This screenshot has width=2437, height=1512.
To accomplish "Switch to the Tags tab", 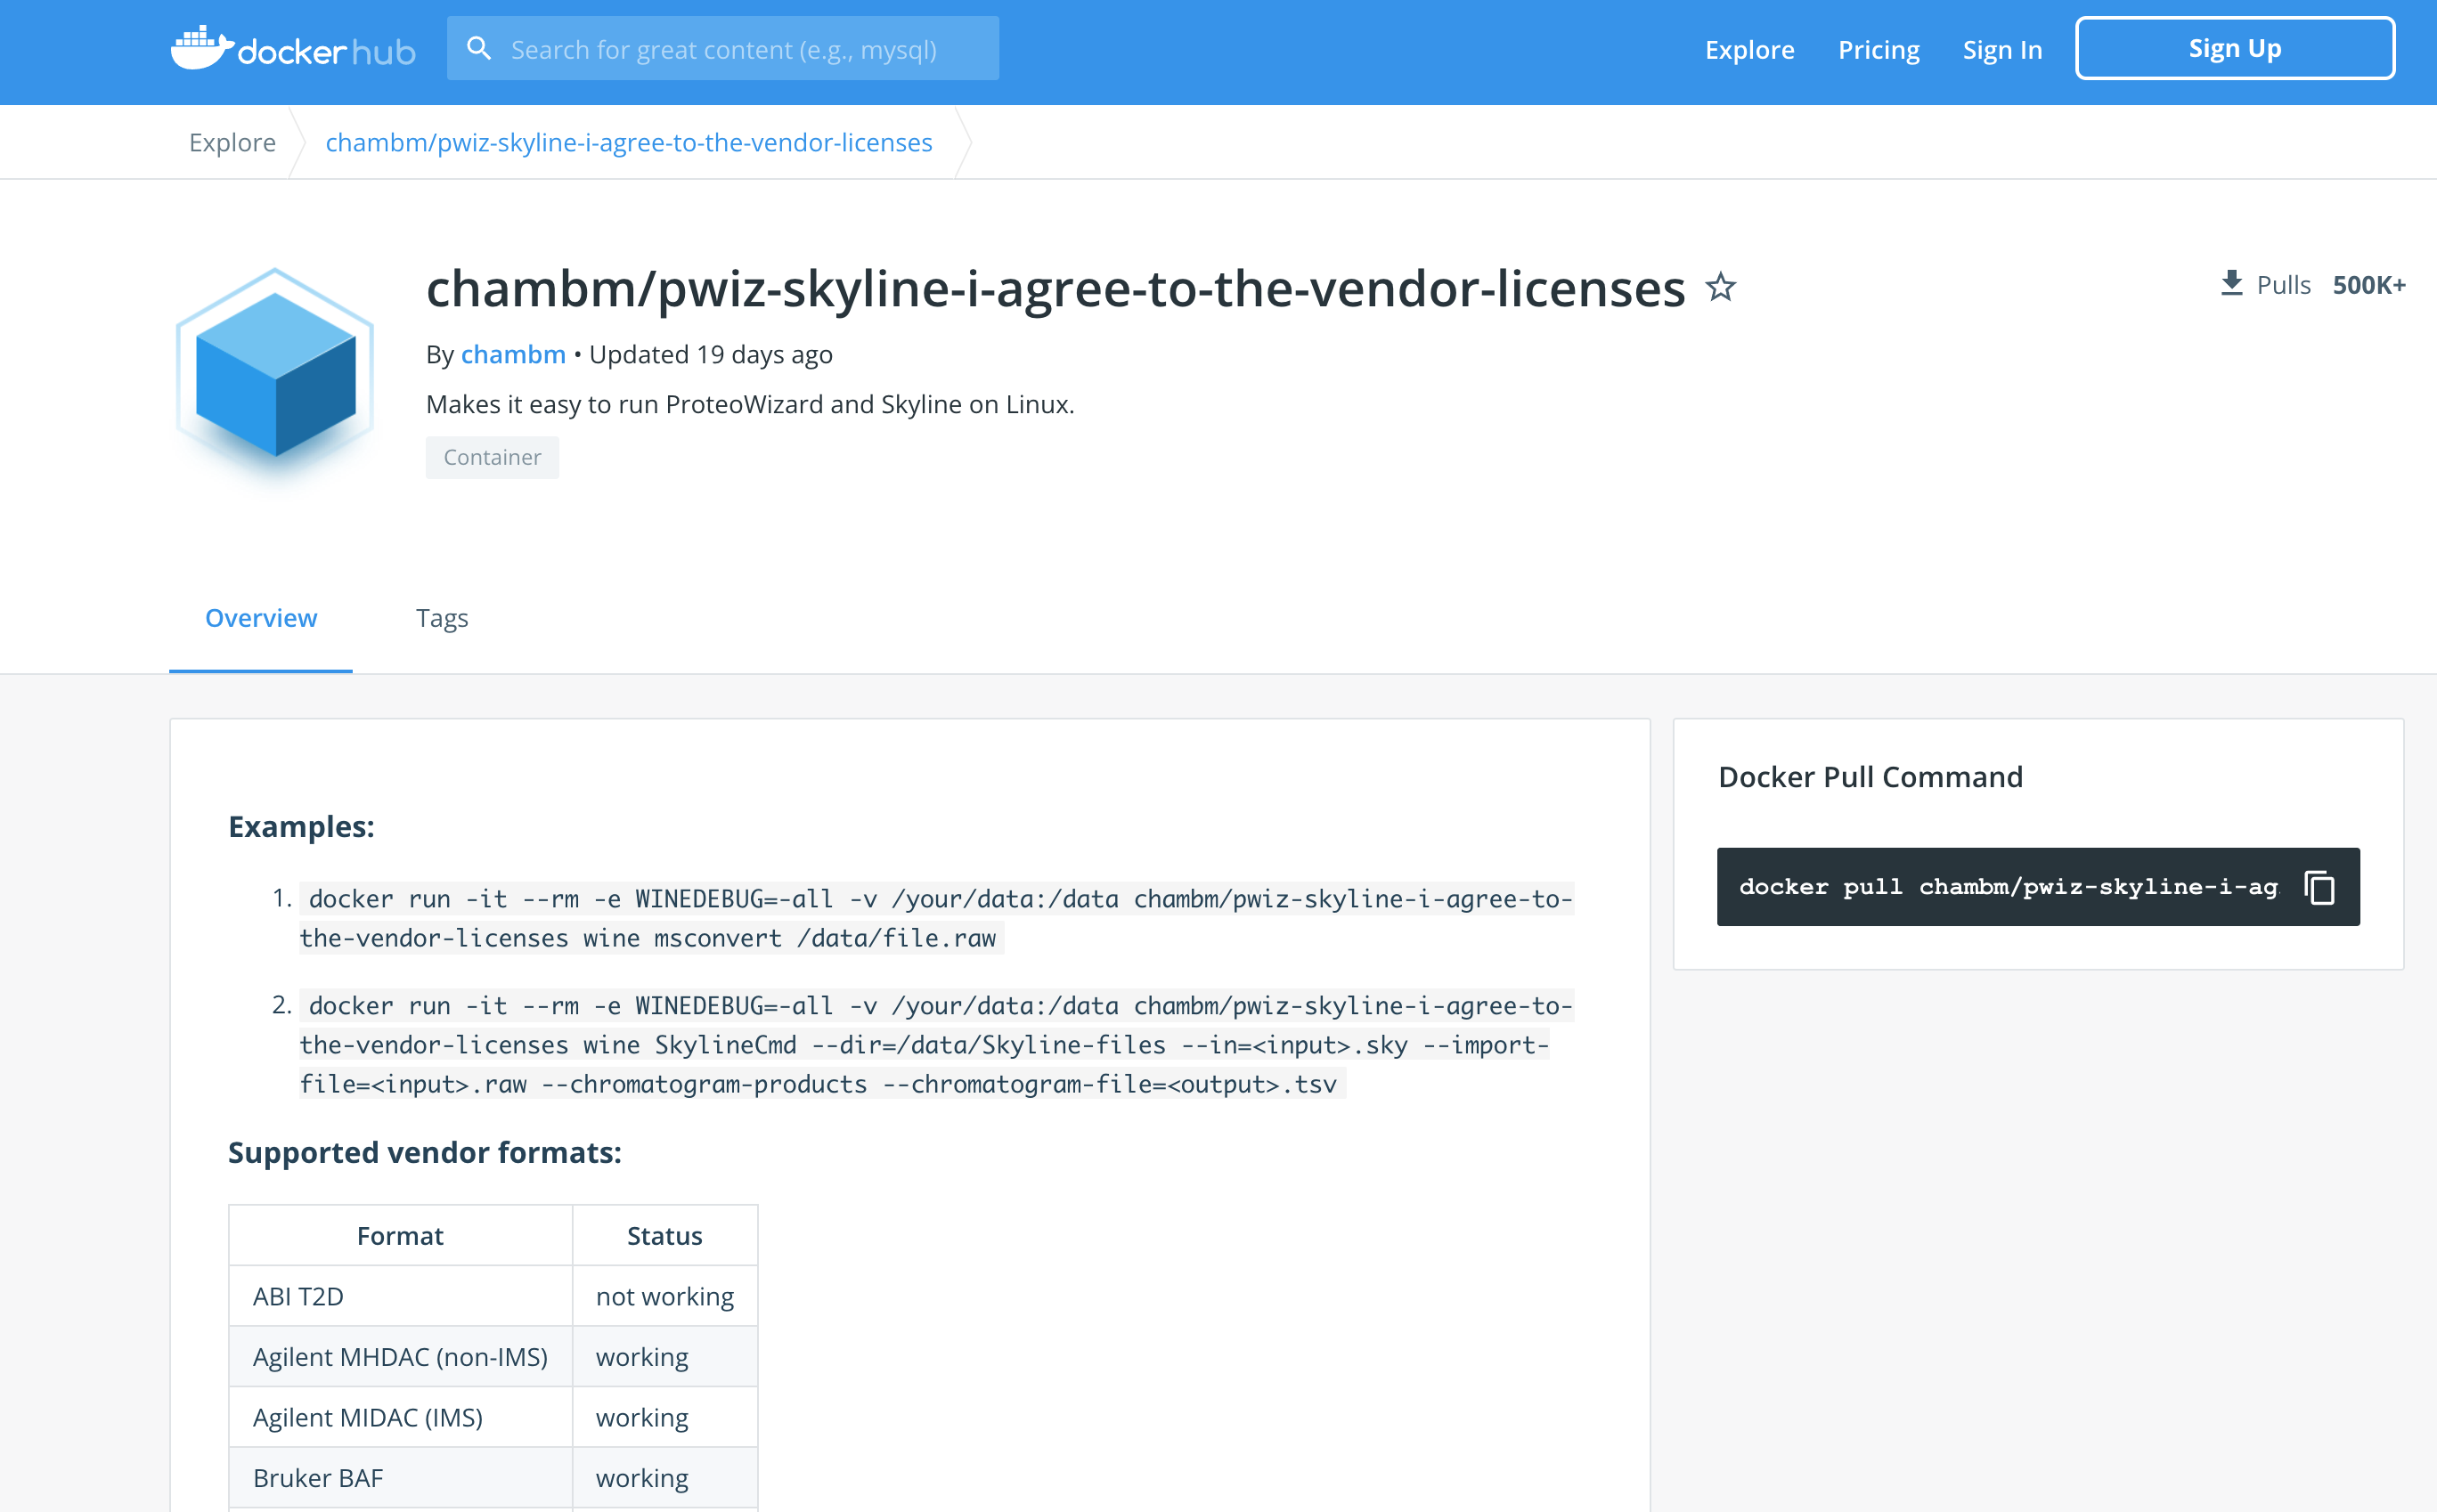I will coord(442,618).
